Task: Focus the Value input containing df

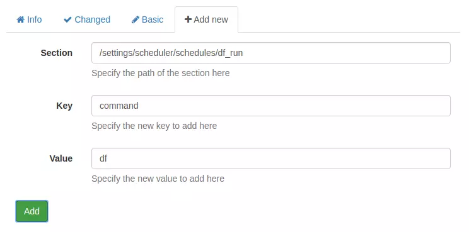Action: 271,158
